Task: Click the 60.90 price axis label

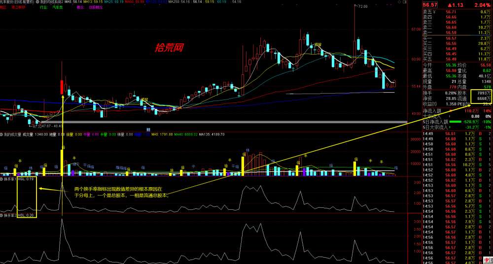Action: (416, 59)
